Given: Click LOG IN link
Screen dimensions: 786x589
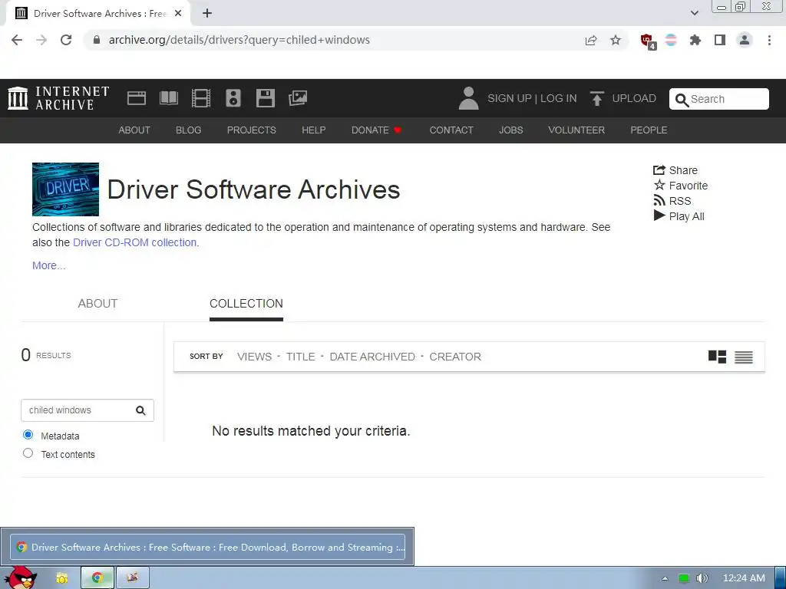Looking at the screenshot, I should [559, 98].
